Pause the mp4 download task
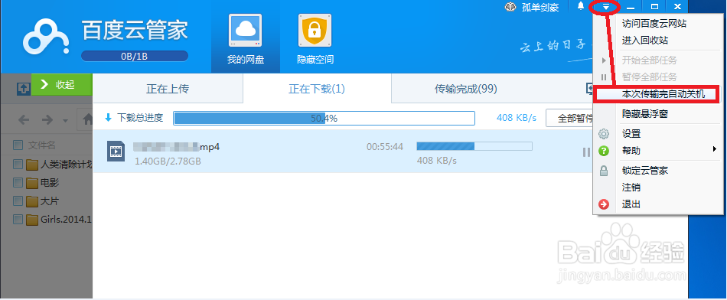The image size is (727, 300). point(586,152)
